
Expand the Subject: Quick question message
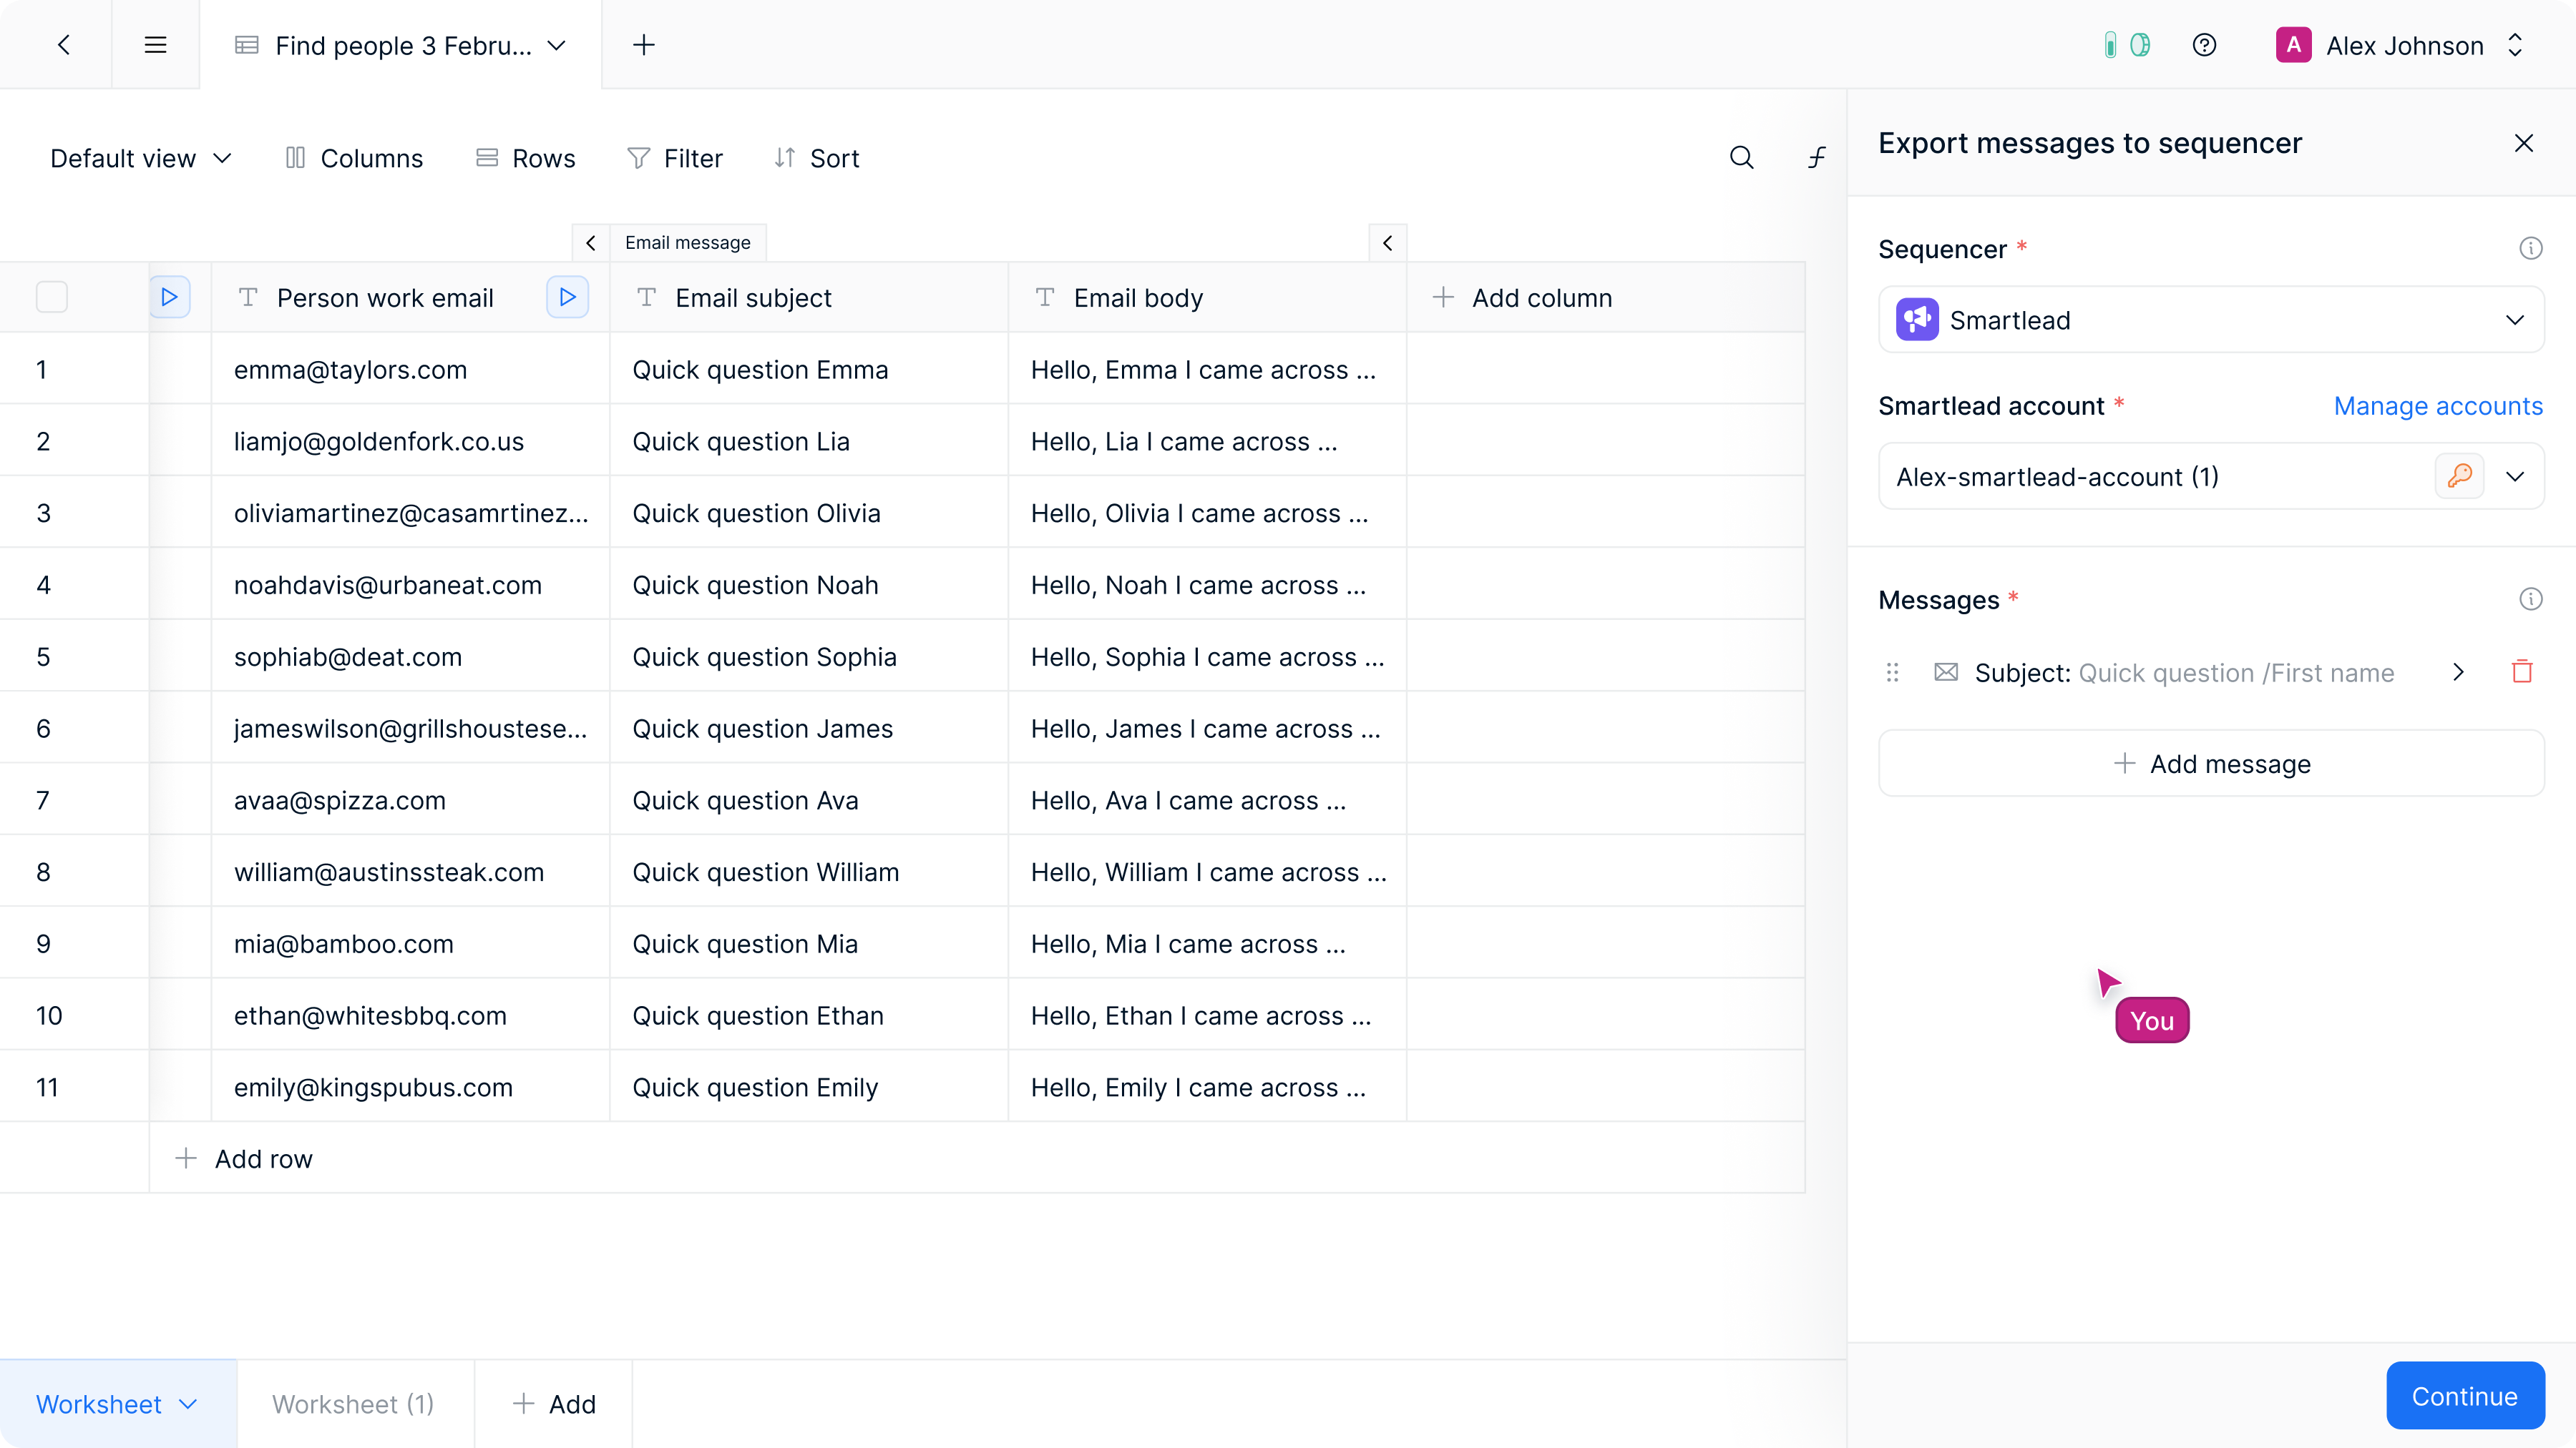coord(2457,671)
